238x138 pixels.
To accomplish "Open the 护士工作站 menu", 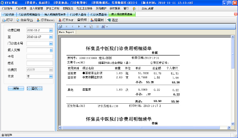I will 53,9.
